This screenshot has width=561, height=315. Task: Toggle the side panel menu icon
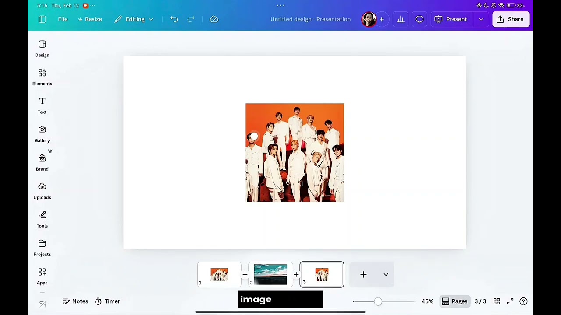(42, 19)
